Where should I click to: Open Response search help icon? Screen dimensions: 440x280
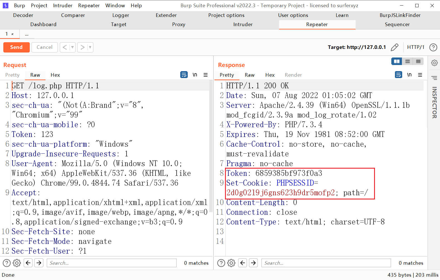[x=221, y=263]
